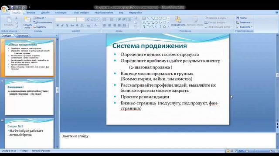Open the Макет layout dropdown

click(x=40, y=18)
